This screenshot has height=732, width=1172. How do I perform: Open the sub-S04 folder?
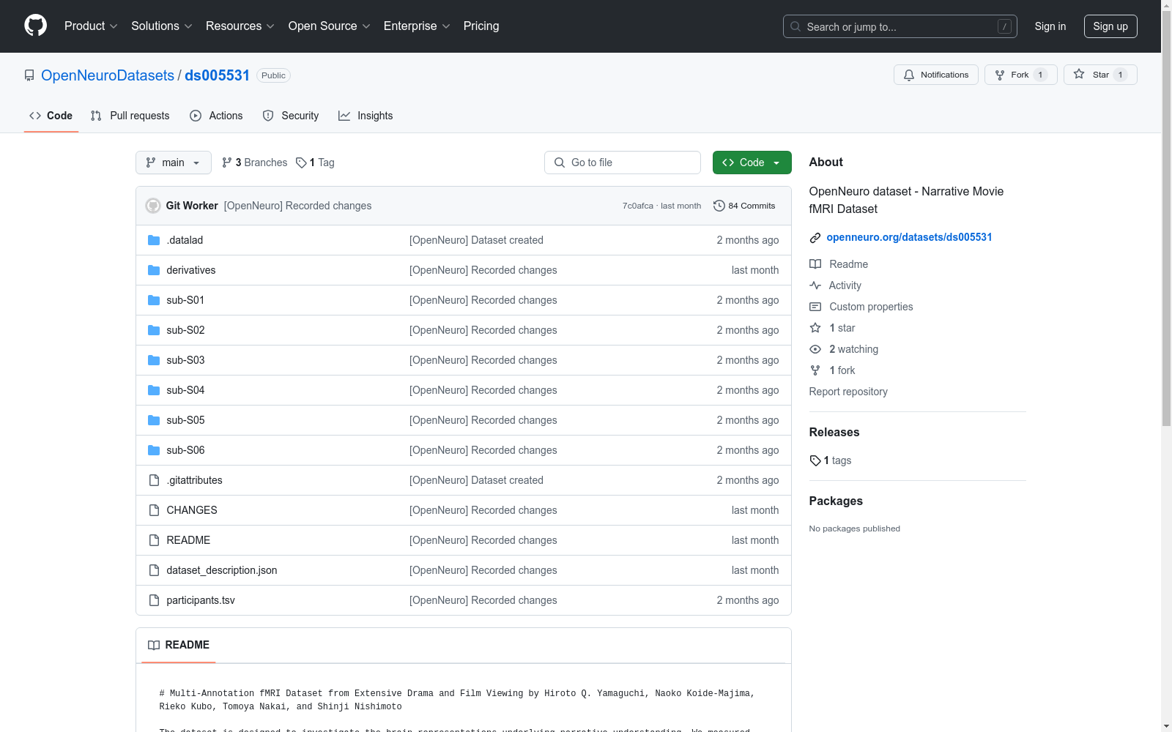pos(185,390)
